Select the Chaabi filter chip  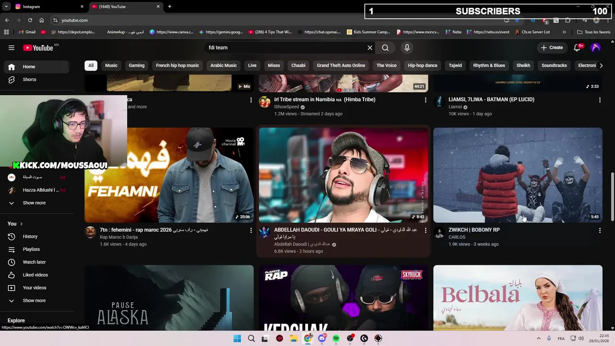coord(298,65)
